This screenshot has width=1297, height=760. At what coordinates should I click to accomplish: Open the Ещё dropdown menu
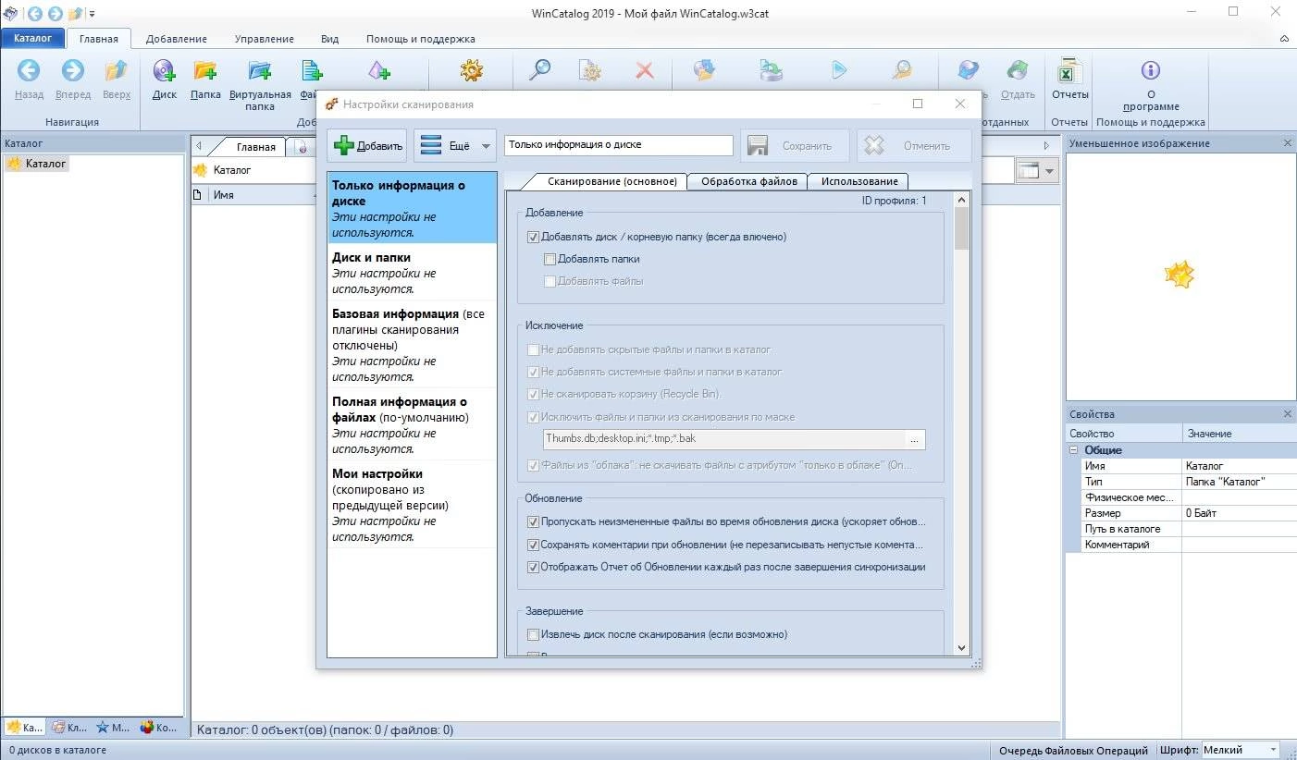pos(455,146)
